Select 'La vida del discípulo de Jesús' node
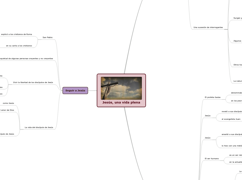 39,127
